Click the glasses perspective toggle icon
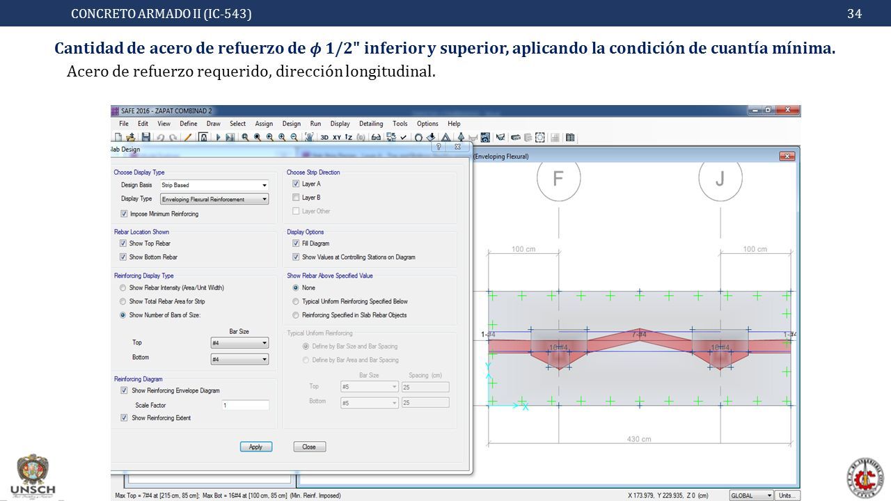Viewport: 891px width, 501px height. coord(376,137)
